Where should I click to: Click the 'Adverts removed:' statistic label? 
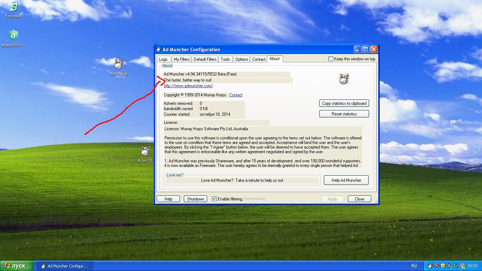(x=178, y=103)
